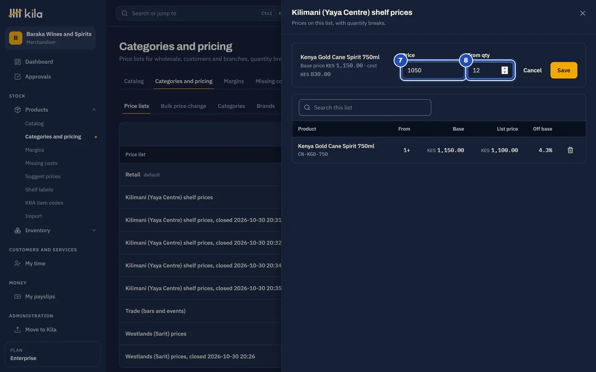Open Missing costs in the sidebar
This screenshot has width=596, height=372.
(x=41, y=163)
